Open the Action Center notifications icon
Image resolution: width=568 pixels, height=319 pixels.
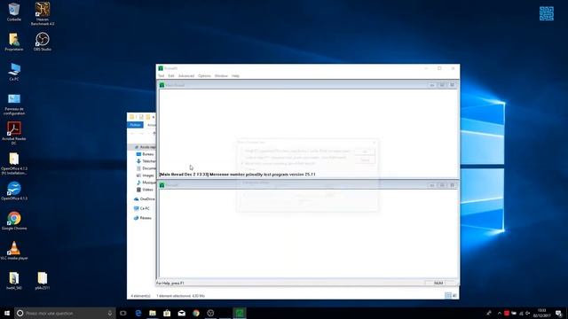pos(559,313)
